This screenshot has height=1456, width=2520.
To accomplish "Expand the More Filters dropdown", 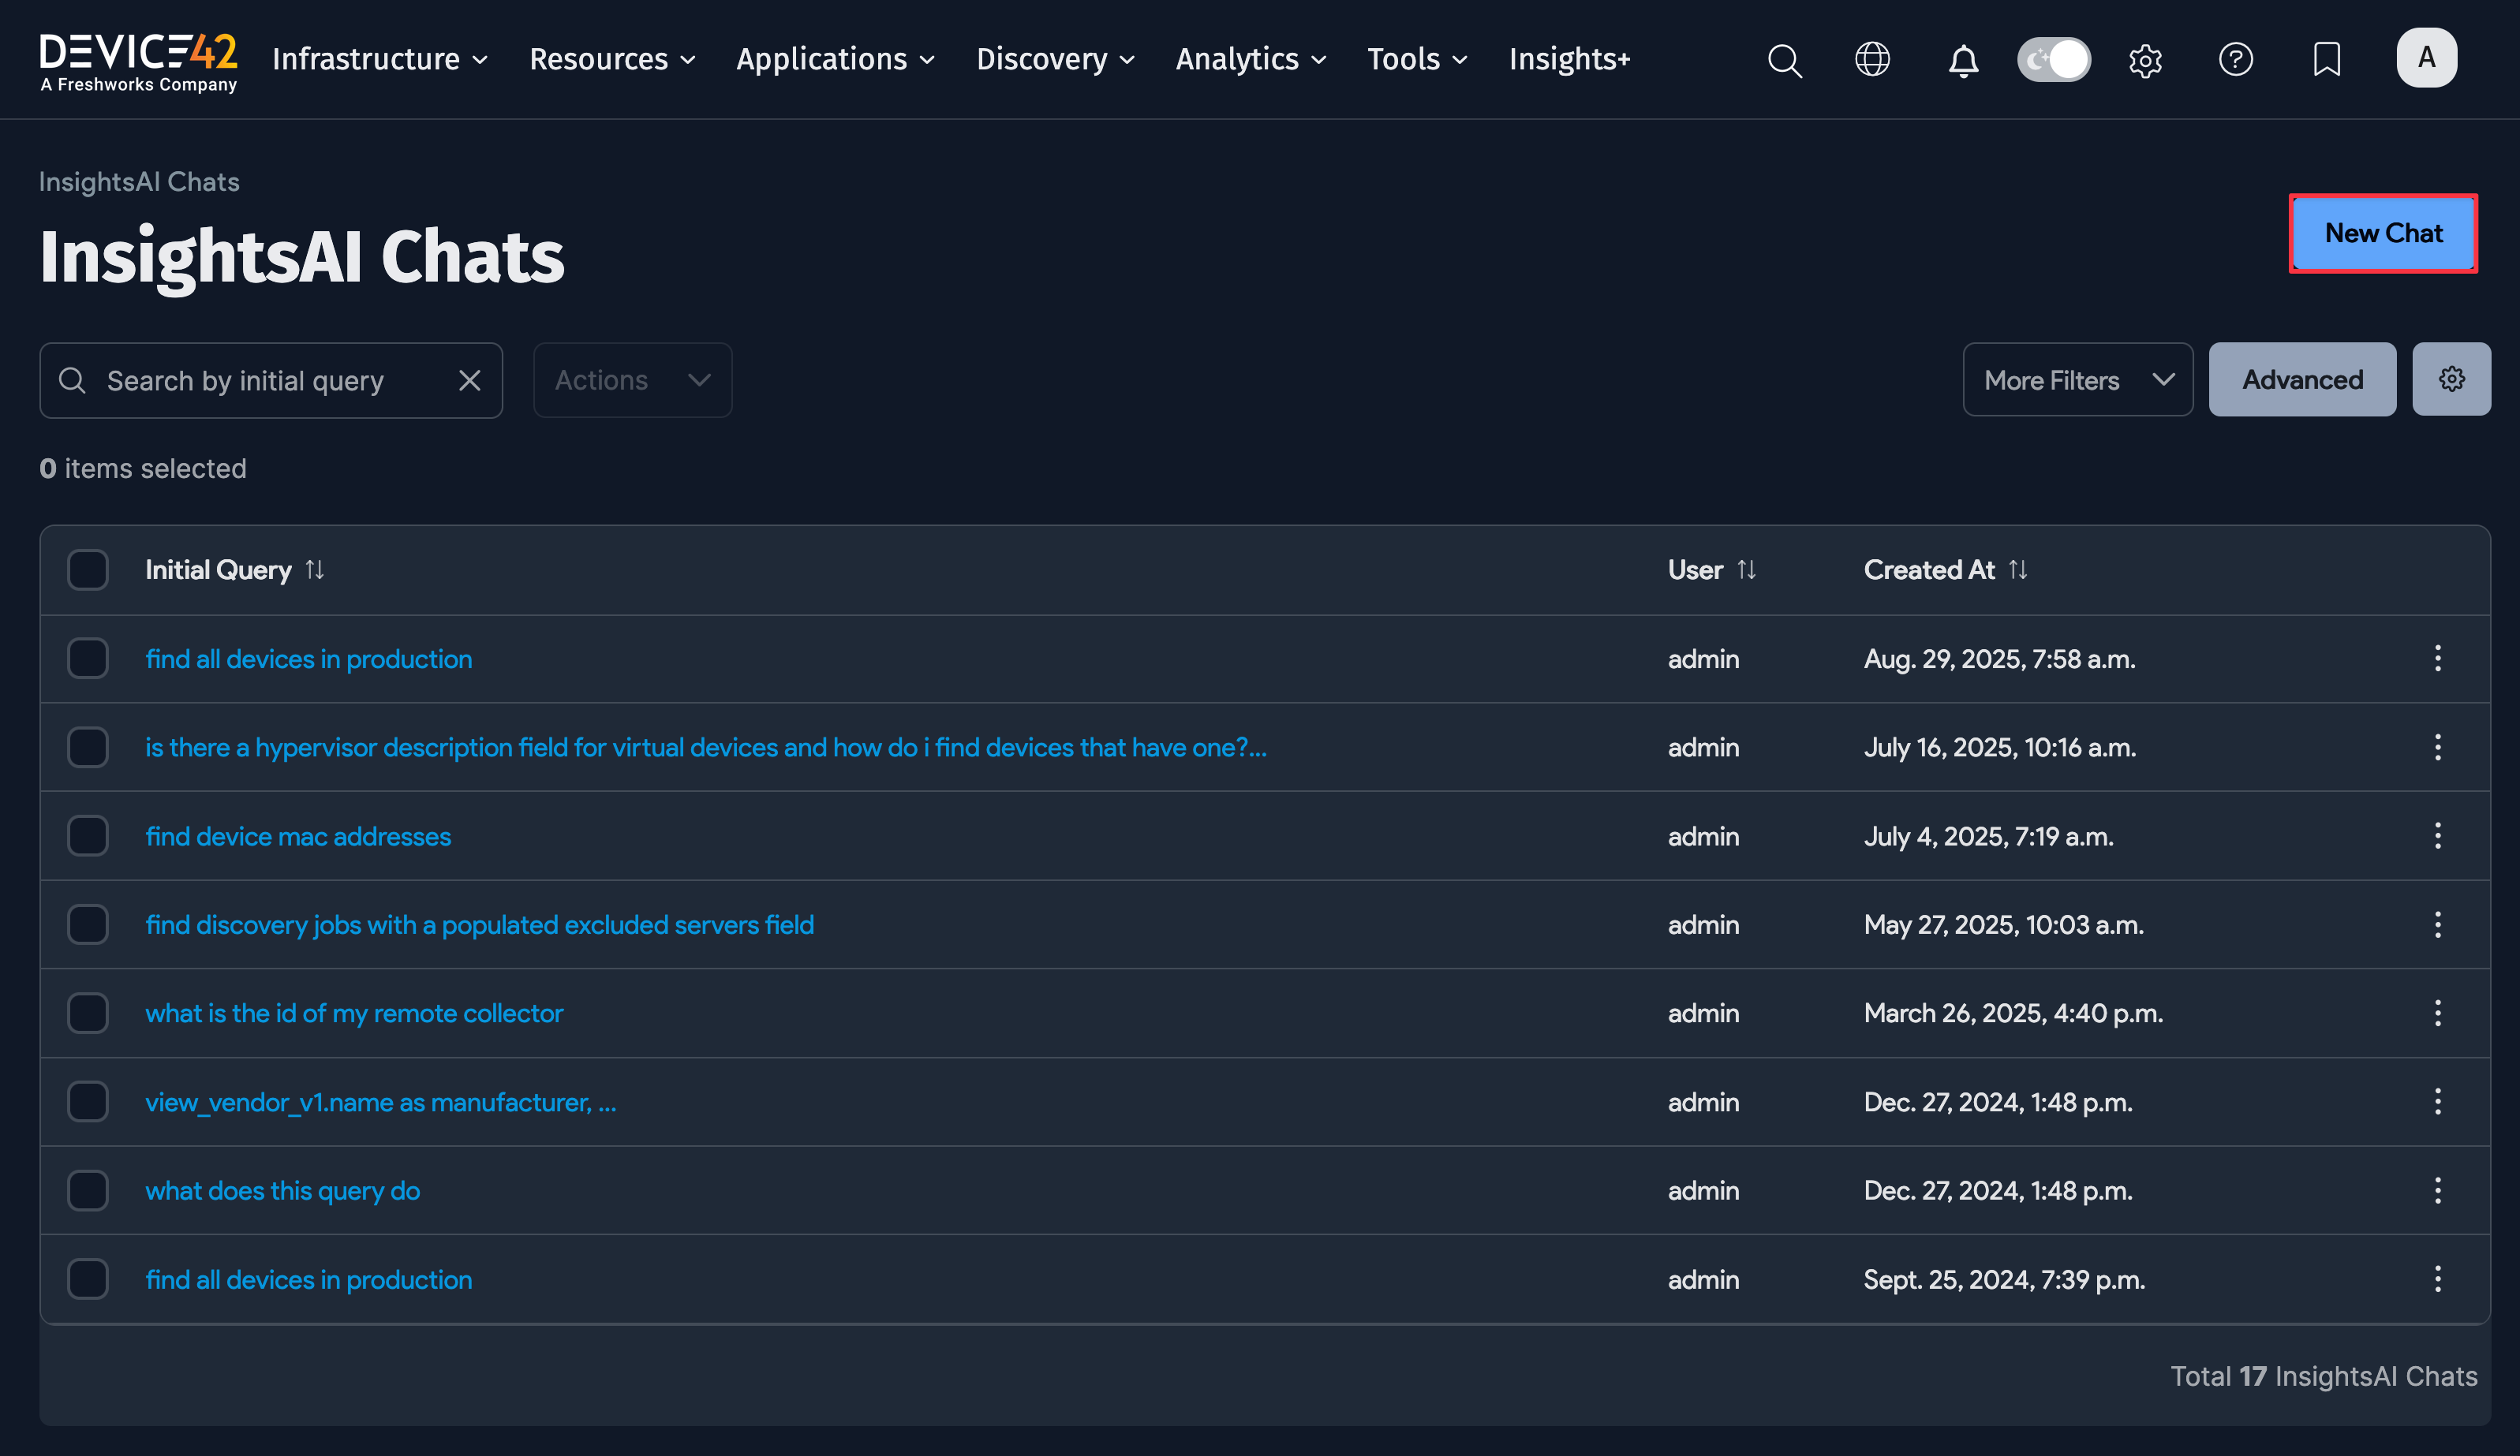I will tap(2077, 379).
